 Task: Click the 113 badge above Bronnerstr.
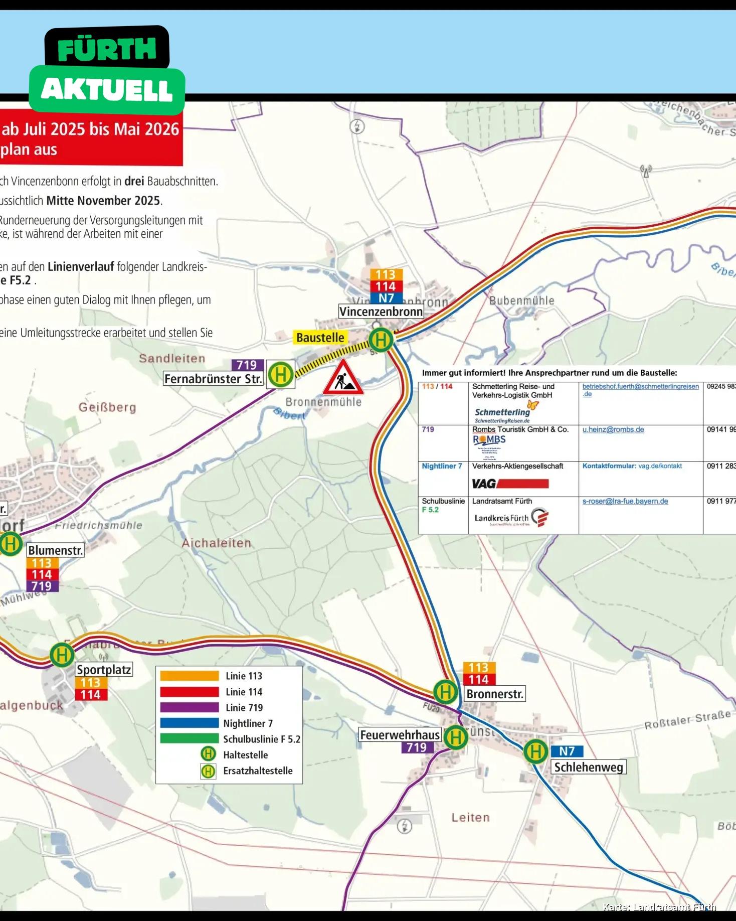[479, 668]
